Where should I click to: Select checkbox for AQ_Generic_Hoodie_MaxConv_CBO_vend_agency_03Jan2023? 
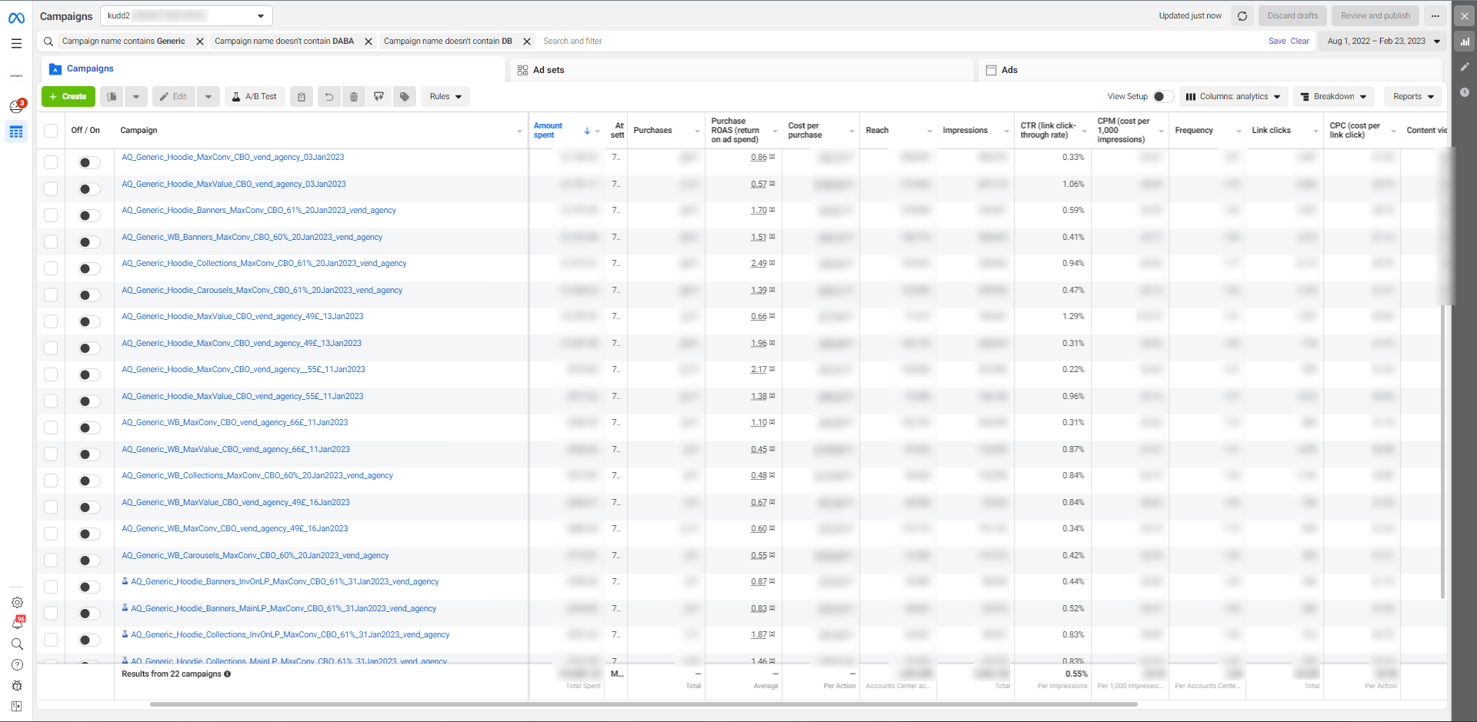tap(51, 162)
